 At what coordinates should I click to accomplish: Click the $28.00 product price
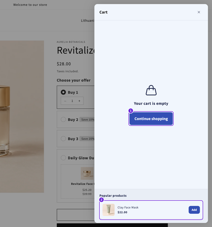click(64, 64)
